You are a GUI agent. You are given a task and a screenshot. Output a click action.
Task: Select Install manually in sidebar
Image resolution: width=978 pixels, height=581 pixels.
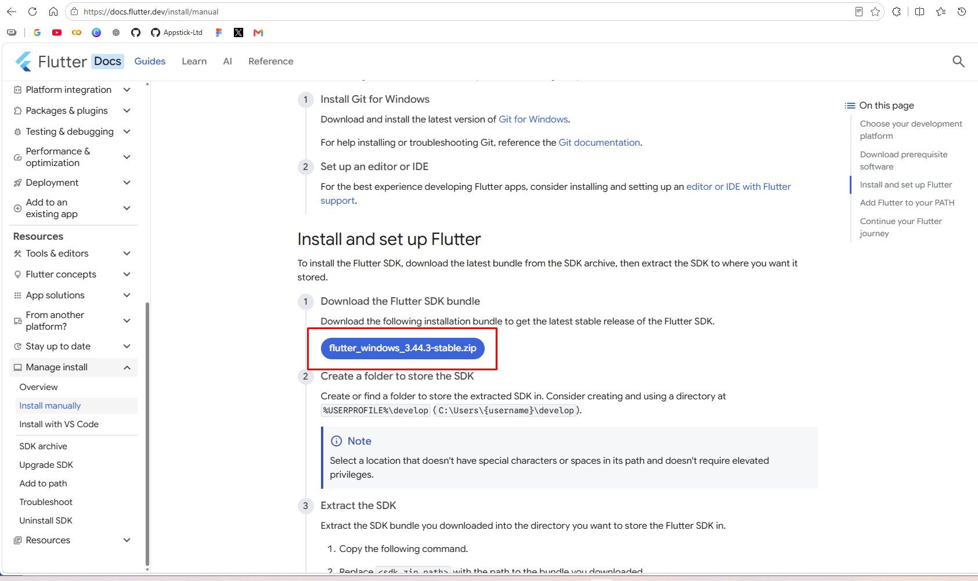(77, 406)
